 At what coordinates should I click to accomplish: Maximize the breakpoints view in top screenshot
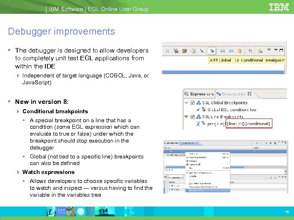(281, 50)
